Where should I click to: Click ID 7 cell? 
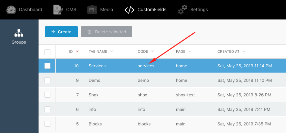(x=77, y=95)
